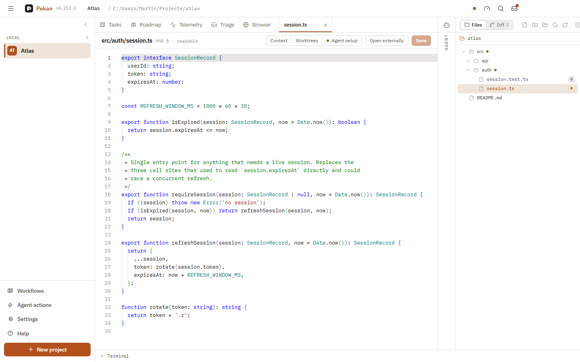Create a new folder in the files panel
The image size is (580, 362).
click(535, 25)
